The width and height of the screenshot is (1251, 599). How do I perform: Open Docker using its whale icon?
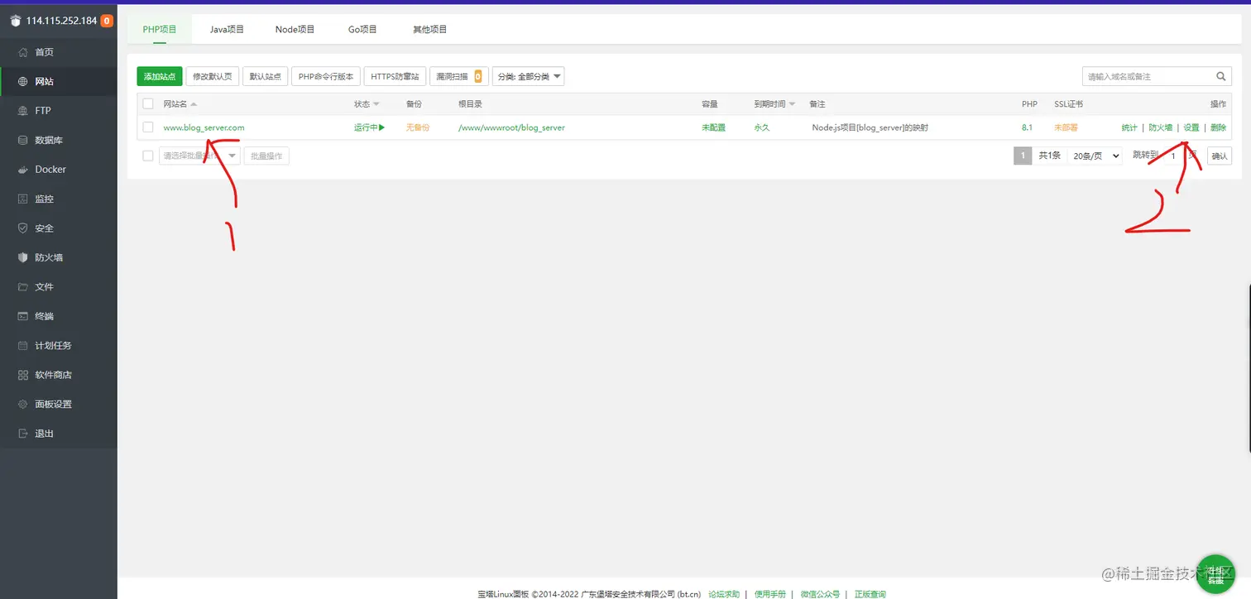point(23,170)
